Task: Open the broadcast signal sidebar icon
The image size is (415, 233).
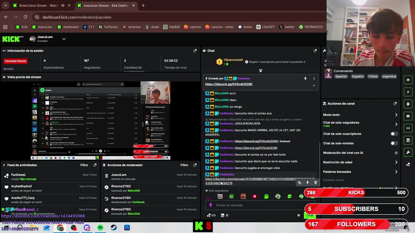Action: click(x=408, y=128)
